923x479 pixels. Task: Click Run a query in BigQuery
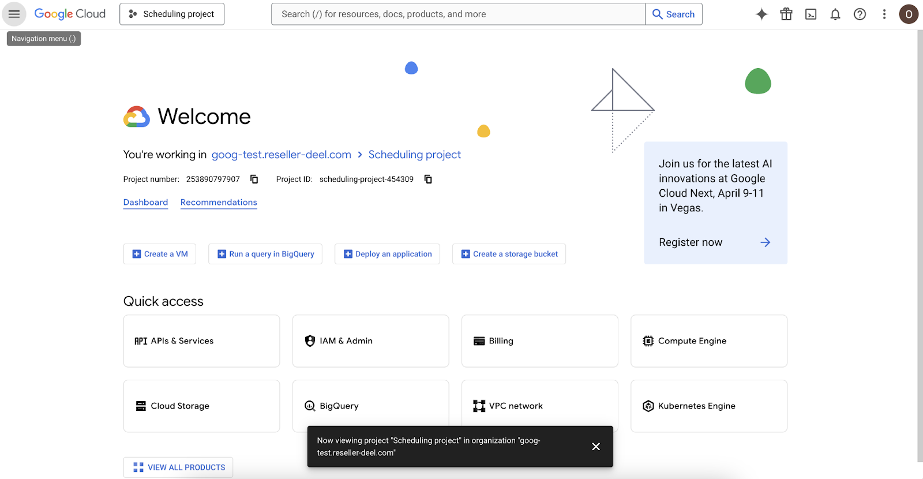click(x=265, y=254)
